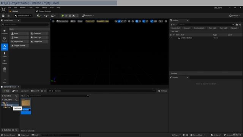Click the Scalability: High button
This screenshot has height=137, width=243.
103,21
